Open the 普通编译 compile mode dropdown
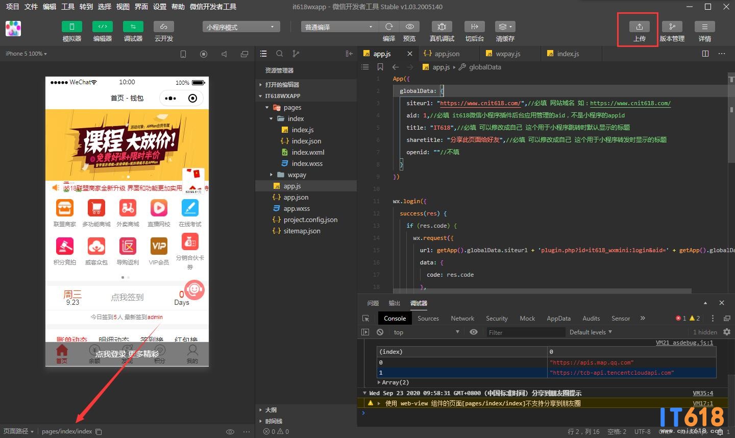Image resolution: width=735 pixels, height=438 pixels. point(339,27)
